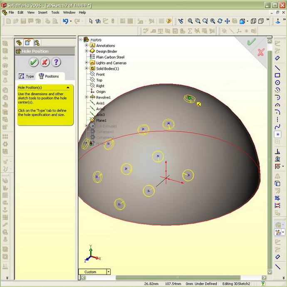Switch to the Type tab
Viewport: 287px width, 287px height.
(26, 76)
